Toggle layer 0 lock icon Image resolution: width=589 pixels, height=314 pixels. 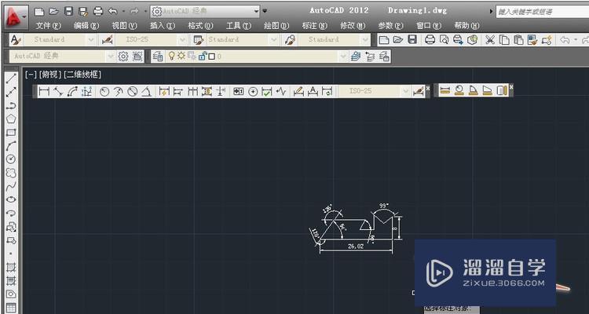click(x=202, y=57)
